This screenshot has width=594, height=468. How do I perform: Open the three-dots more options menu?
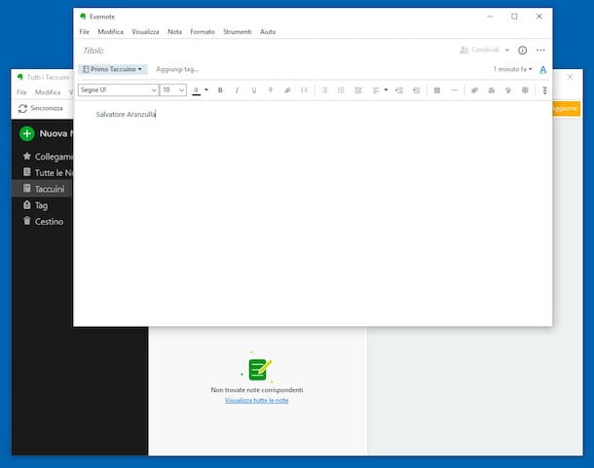tap(540, 50)
